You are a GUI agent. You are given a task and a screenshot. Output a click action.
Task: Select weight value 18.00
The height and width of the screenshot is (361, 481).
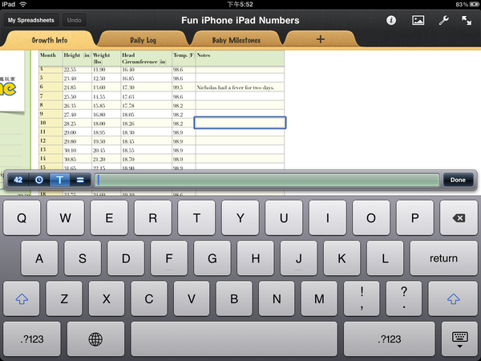click(106, 124)
